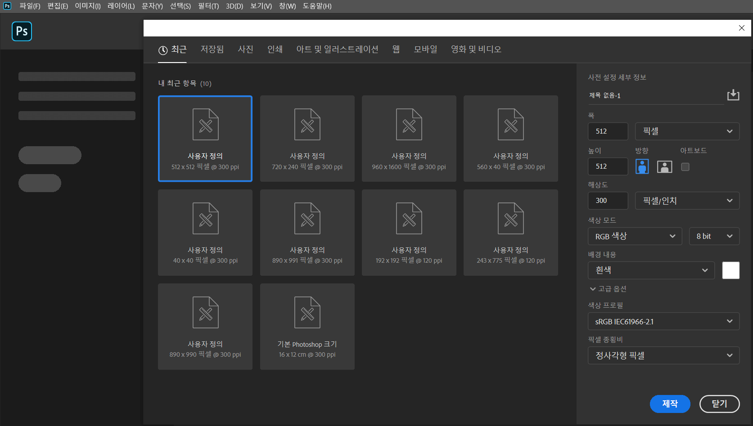The width and height of the screenshot is (753, 426).
Task: Click the document title field 제목 없음-1
Action: (656, 95)
